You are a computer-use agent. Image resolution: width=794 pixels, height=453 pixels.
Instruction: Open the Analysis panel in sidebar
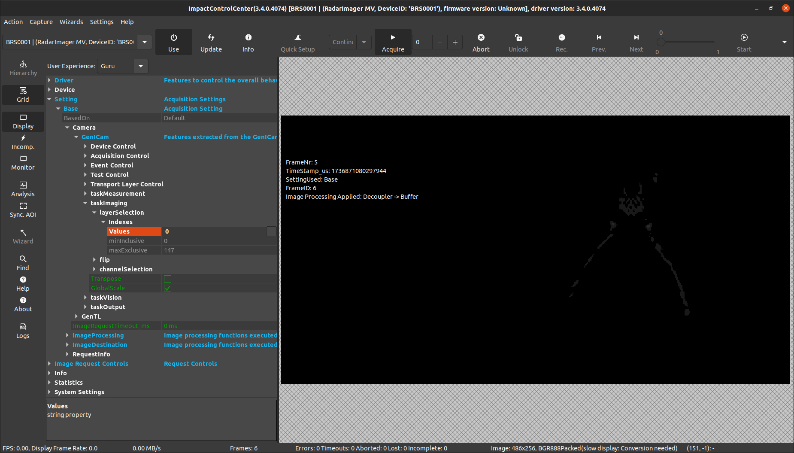pos(23,189)
